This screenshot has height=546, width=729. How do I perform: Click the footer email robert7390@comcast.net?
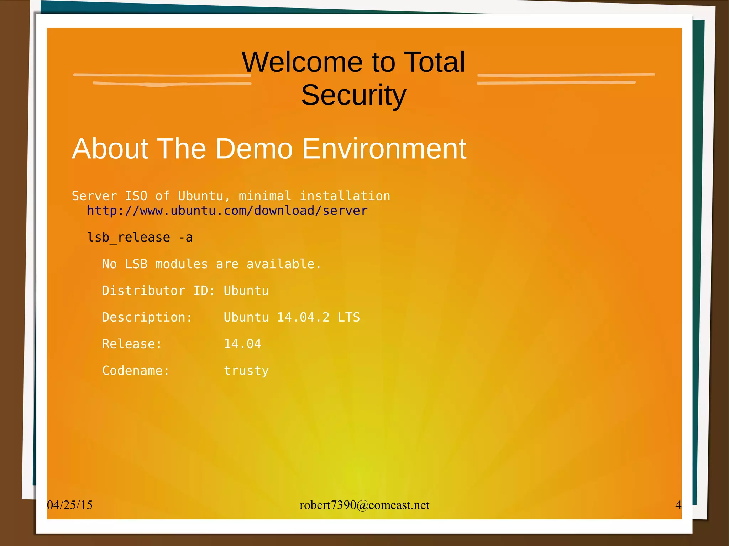click(x=364, y=505)
